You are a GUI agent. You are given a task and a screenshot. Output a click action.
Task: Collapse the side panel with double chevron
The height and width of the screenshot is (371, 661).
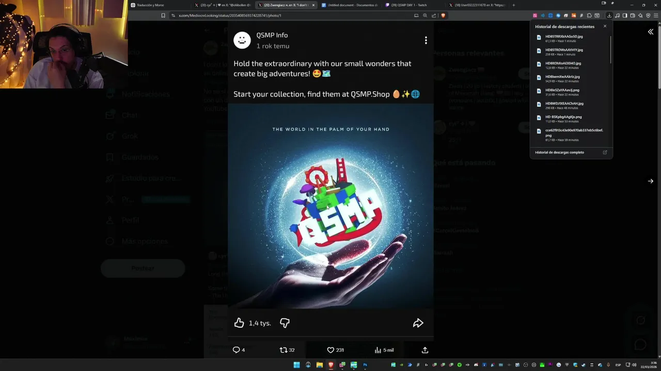pyautogui.click(x=651, y=32)
